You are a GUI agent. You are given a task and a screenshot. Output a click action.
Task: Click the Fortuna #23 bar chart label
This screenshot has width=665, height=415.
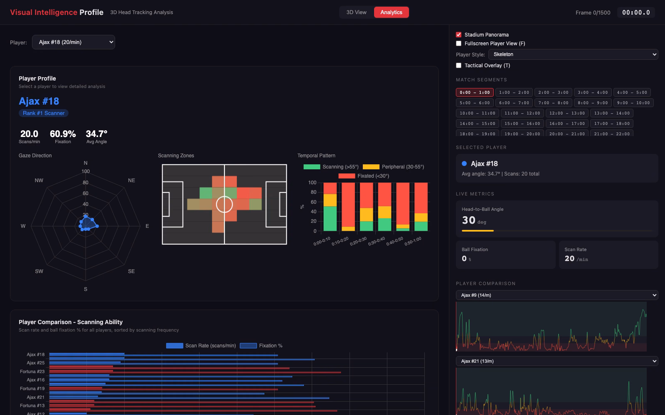(32, 371)
